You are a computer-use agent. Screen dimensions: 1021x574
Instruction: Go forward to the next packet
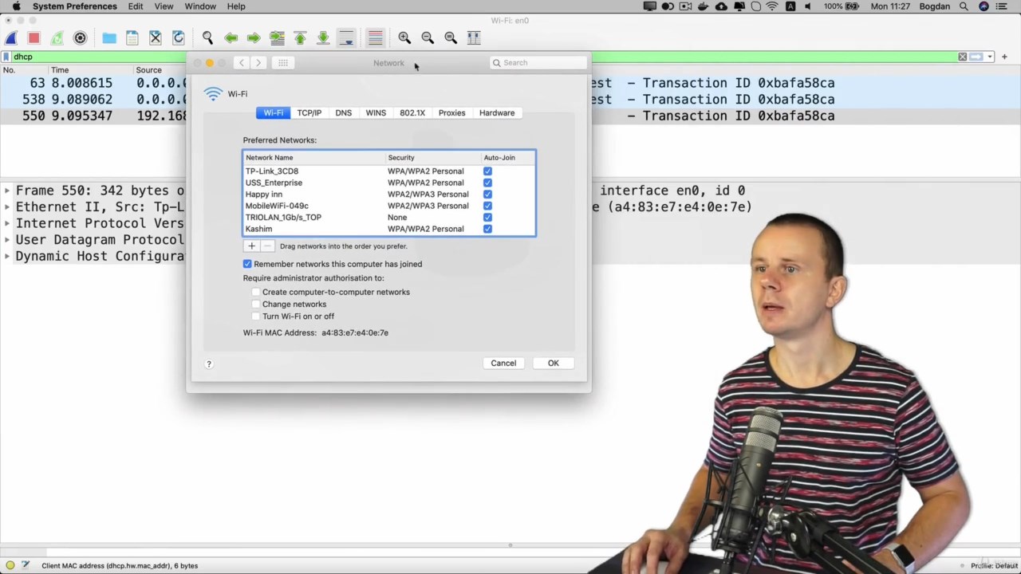point(254,37)
